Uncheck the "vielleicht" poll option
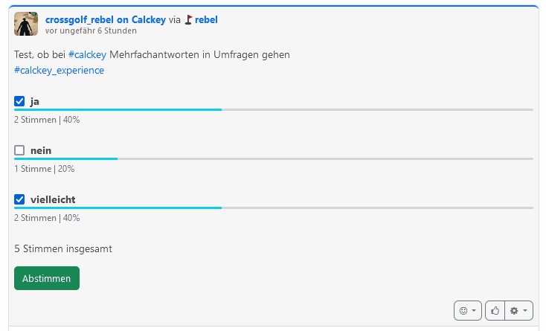 [x=20, y=199]
